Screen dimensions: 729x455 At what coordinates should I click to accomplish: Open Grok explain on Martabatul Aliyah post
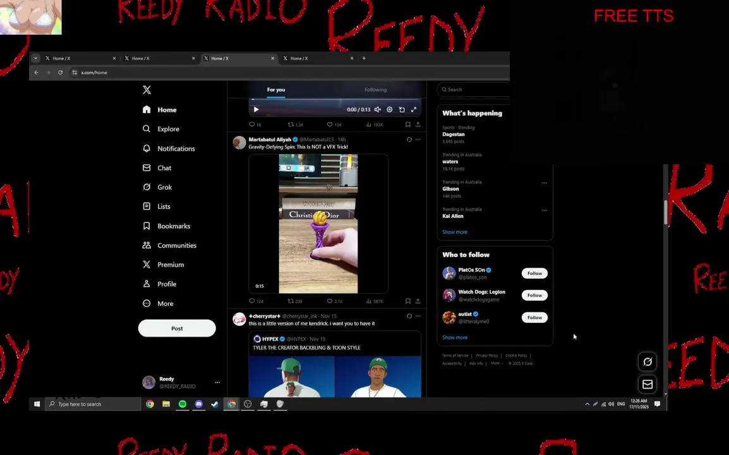(x=409, y=140)
